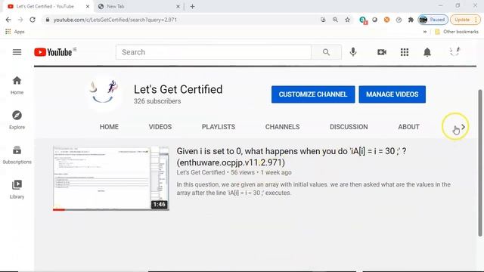The width and height of the screenshot is (484, 272).
Task: Click the search magnifier button
Action: click(326, 52)
